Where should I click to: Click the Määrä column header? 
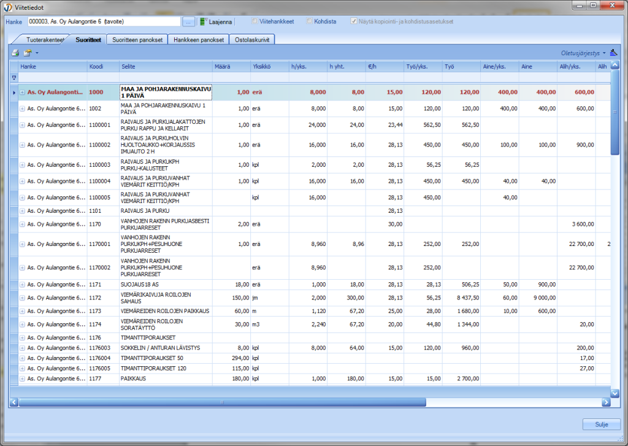click(x=231, y=66)
